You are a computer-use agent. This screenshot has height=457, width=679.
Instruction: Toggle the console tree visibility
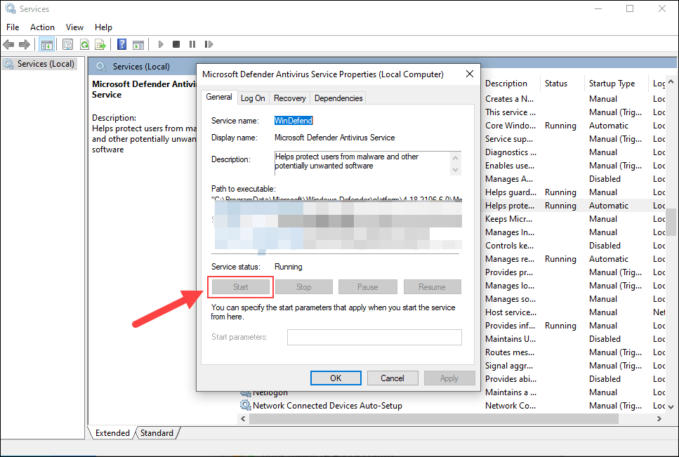[x=46, y=44]
